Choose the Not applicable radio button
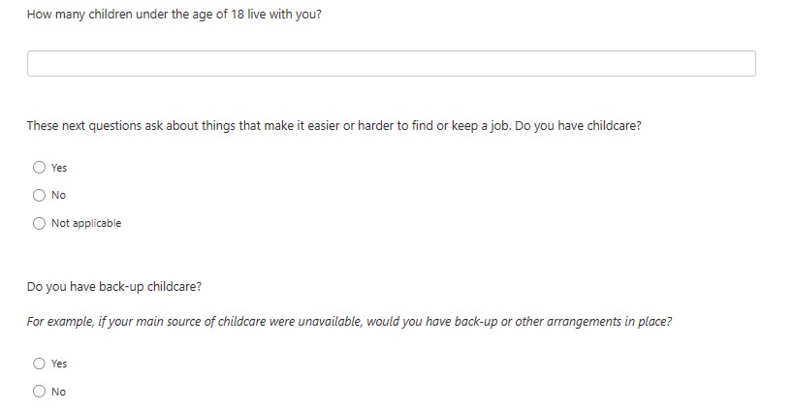Image resolution: width=794 pixels, height=411 pixels. 39,223
